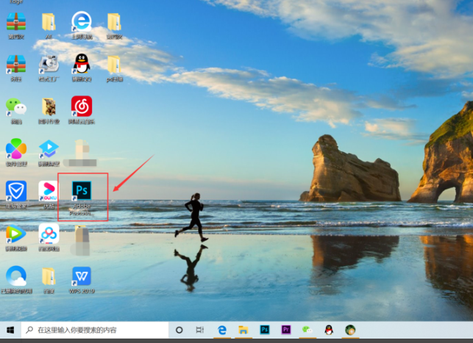This screenshot has width=473, height=343.
Task: Open the NetEase Cloud Music desktop shortcut
Action: 82,106
